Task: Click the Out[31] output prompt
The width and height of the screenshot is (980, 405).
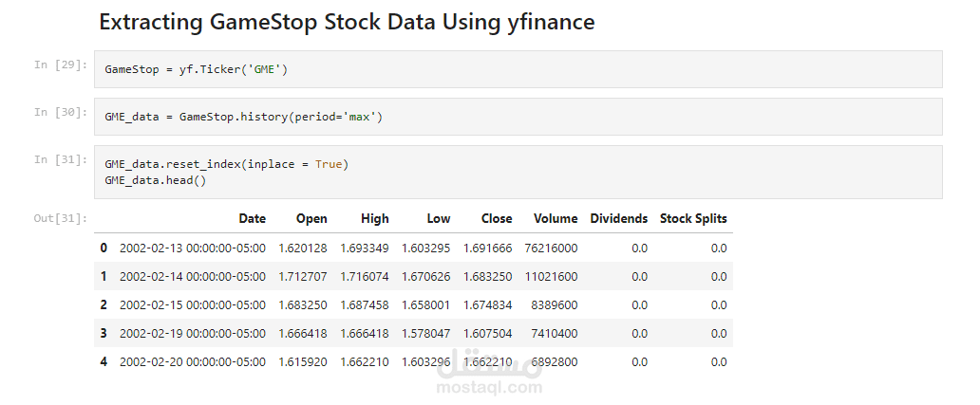Action: click(x=61, y=218)
